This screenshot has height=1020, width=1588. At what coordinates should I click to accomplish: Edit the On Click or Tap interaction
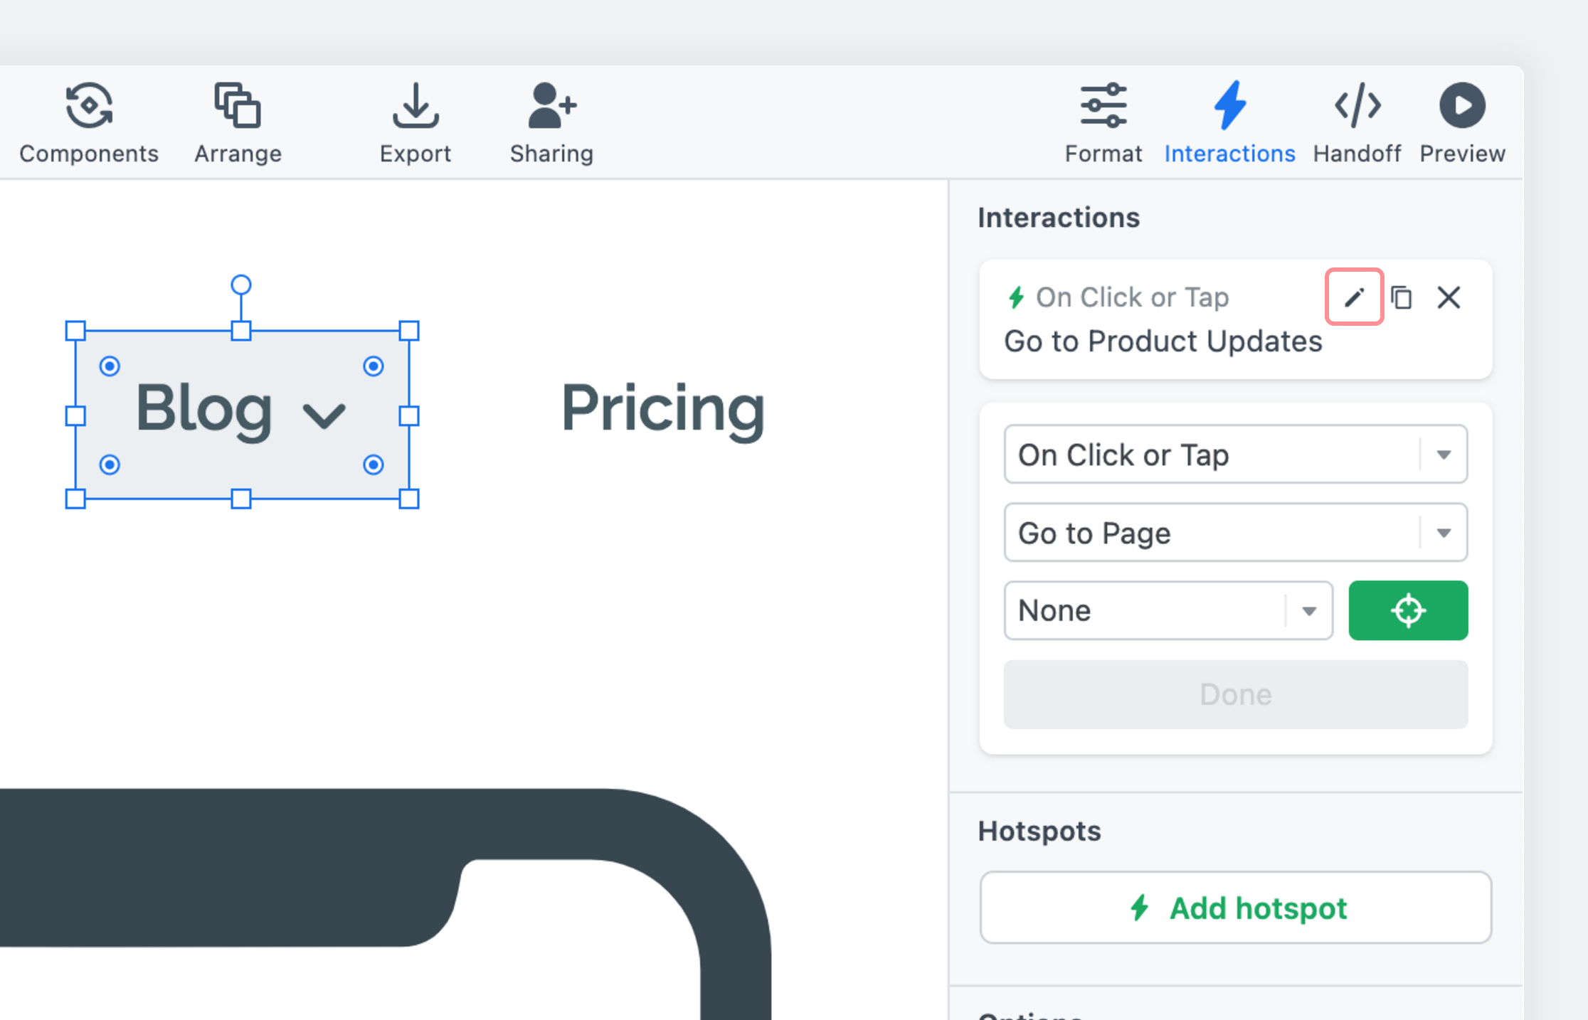point(1354,297)
